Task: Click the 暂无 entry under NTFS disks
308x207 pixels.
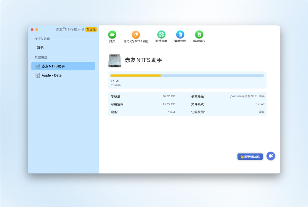Action: [40, 48]
